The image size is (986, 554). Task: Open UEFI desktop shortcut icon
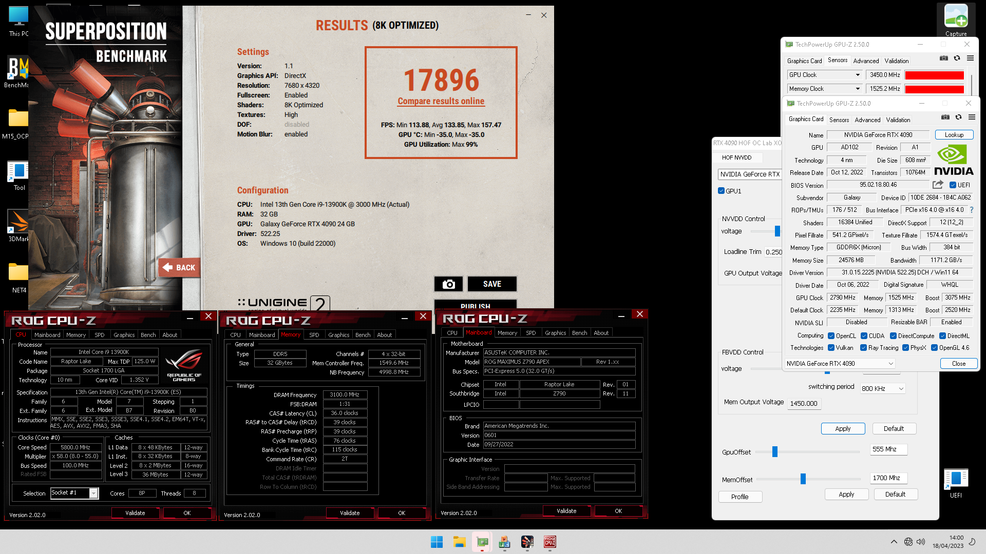956,483
